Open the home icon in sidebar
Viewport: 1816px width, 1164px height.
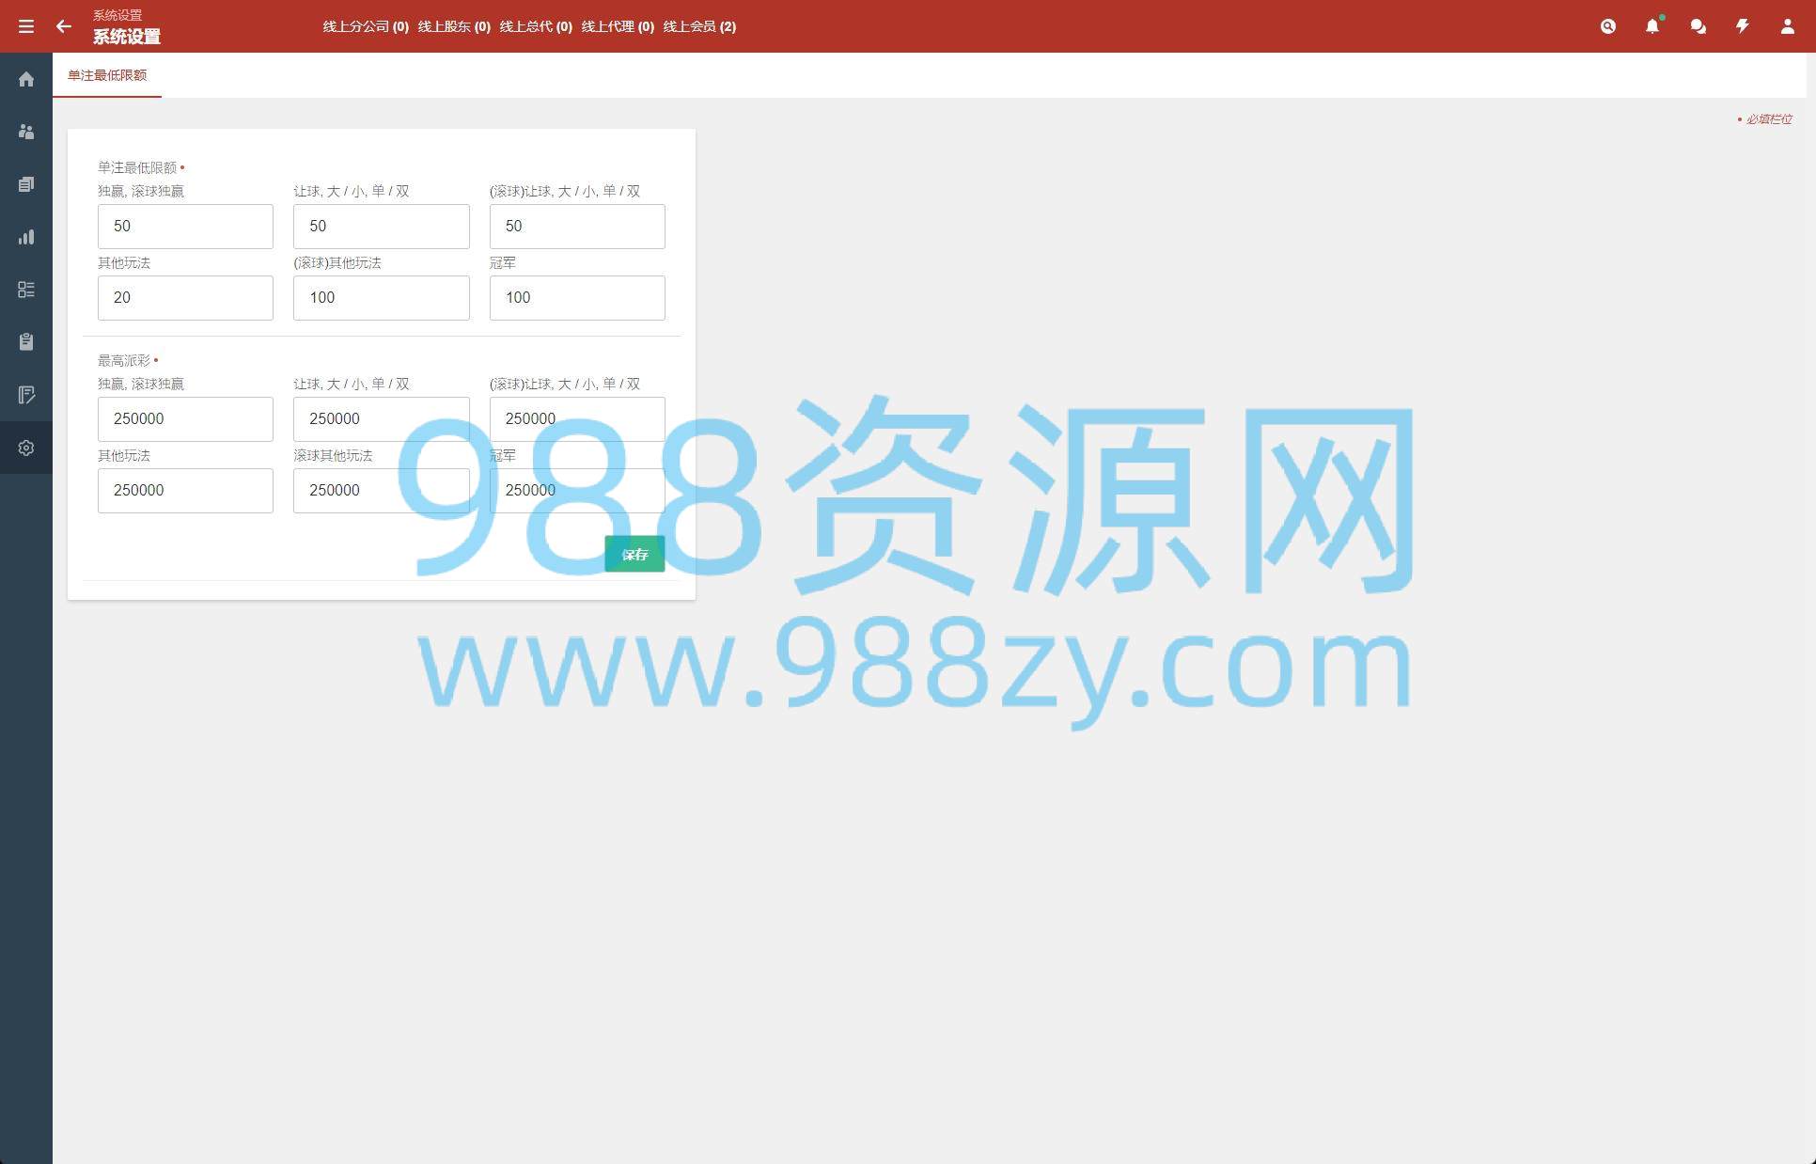[26, 79]
